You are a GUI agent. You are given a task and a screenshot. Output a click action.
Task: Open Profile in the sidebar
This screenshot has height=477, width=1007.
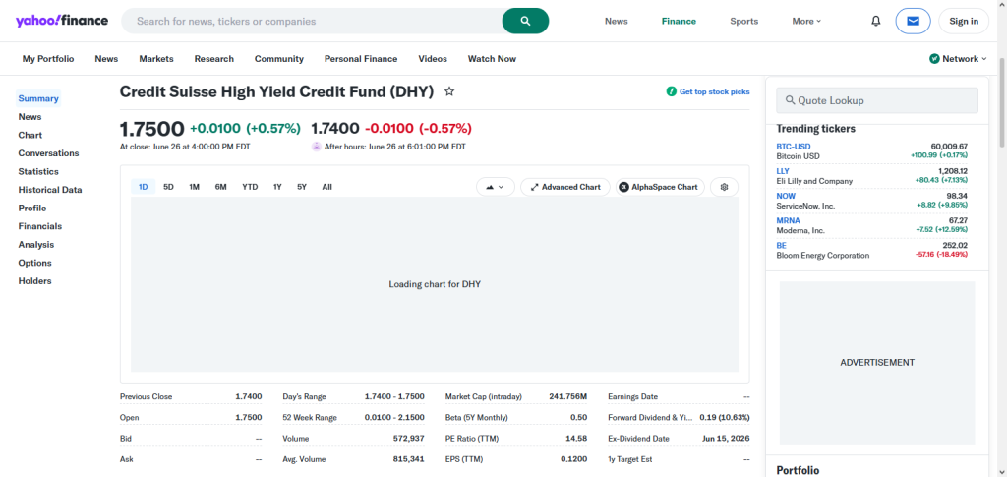(32, 208)
